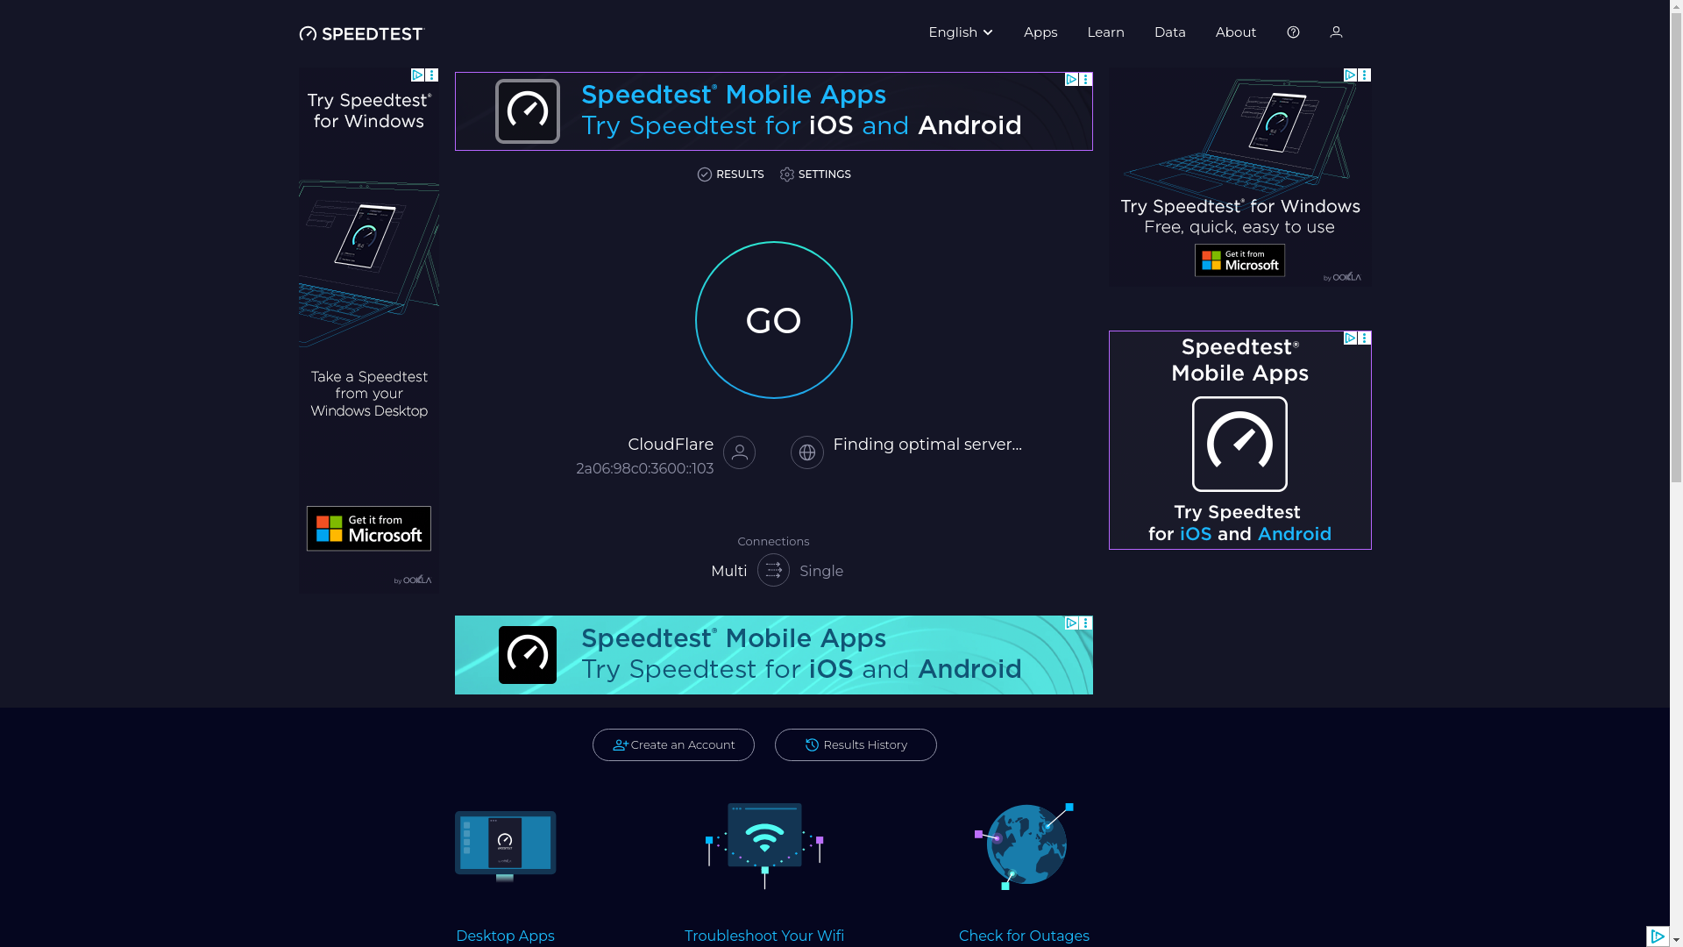Click the Finding optimal server text
The image size is (1683, 947).
[x=927, y=445]
